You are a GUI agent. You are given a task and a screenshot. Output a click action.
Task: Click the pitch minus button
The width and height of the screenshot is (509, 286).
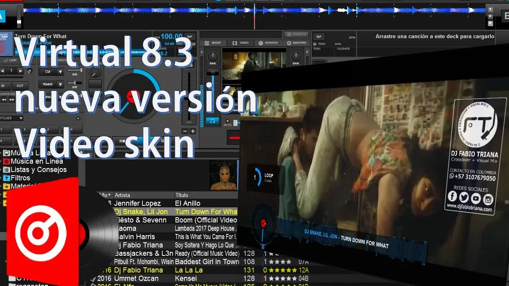[185, 131]
